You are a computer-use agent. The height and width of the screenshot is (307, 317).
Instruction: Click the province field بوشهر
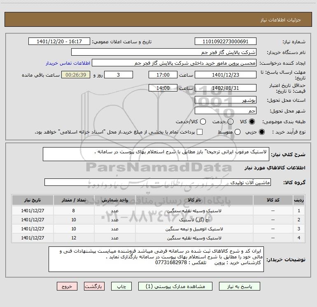click(x=226, y=100)
